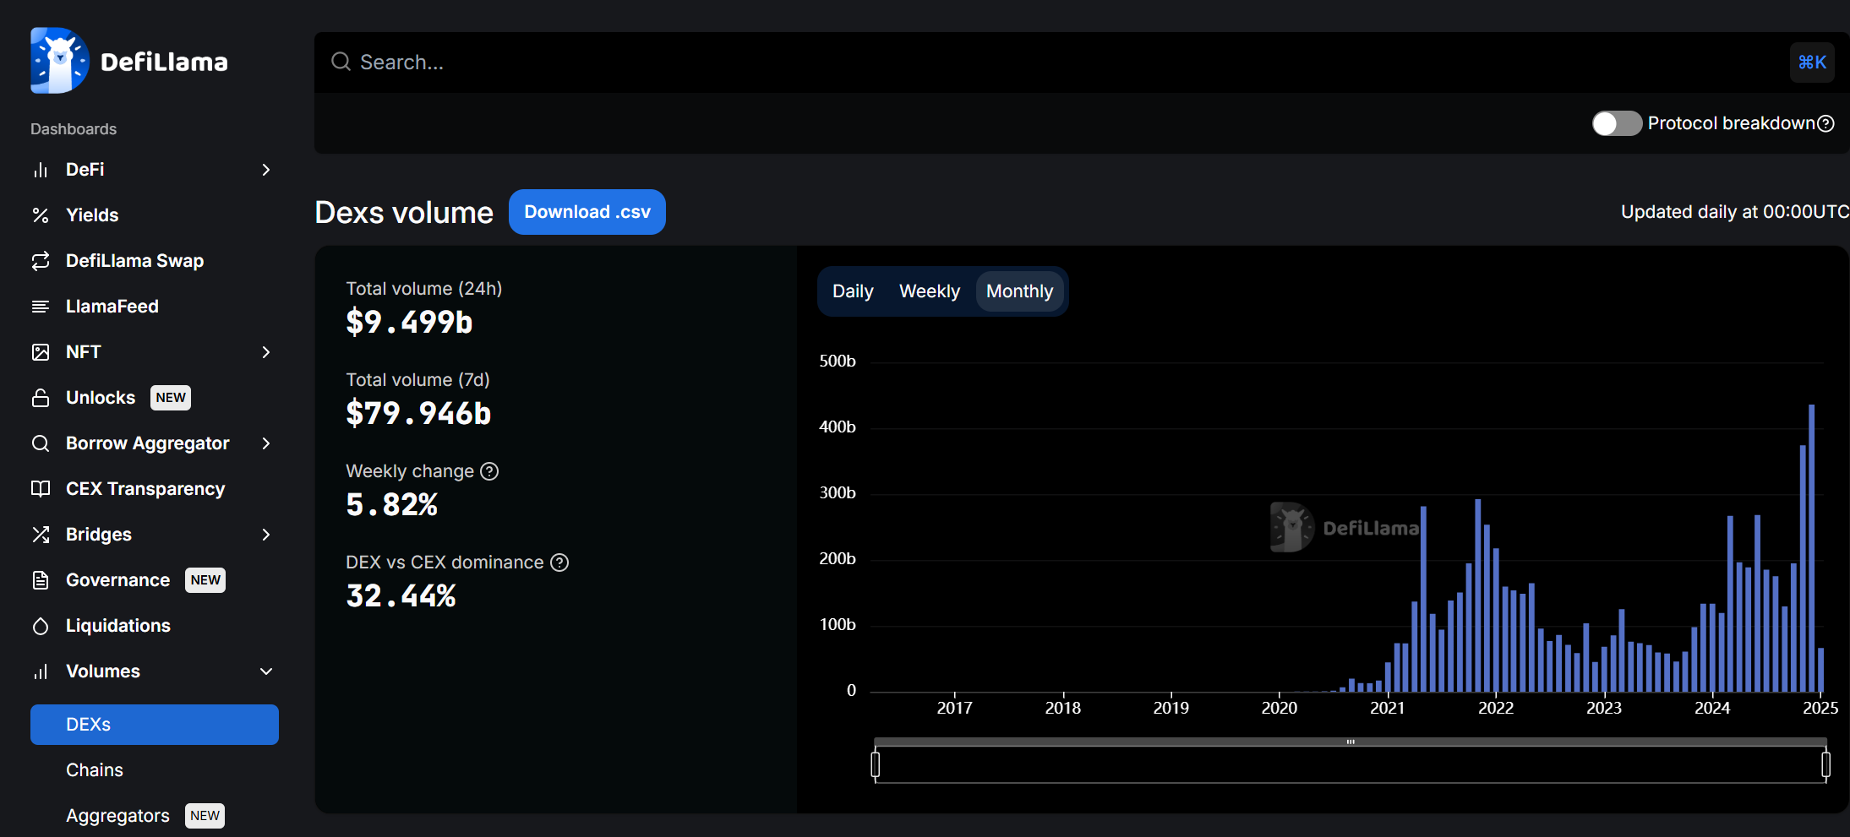Click the Dashboards section label
This screenshot has height=837, width=1850.
74,129
